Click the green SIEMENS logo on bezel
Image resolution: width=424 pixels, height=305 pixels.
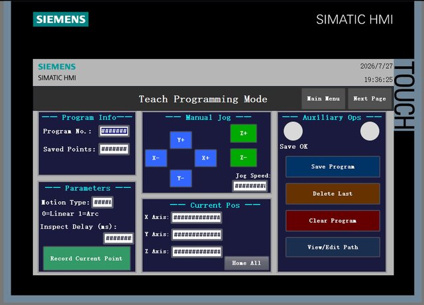61,19
